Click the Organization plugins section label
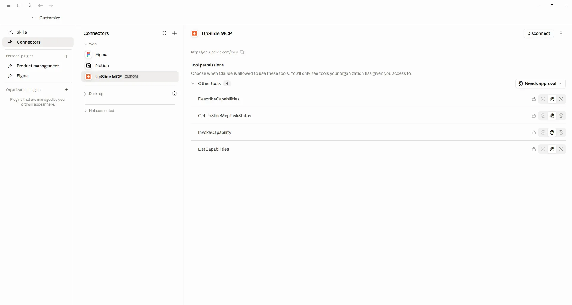The width and height of the screenshot is (572, 305). coord(23,90)
